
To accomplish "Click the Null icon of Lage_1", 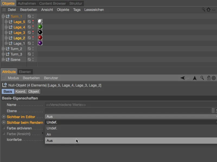I will click(x=11, y=43).
